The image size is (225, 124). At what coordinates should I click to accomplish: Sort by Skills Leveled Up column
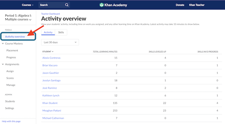(x=157, y=52)
